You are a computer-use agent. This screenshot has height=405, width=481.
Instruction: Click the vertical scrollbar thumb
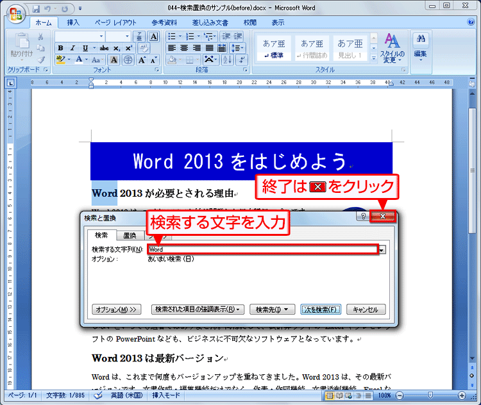point(473,171)
